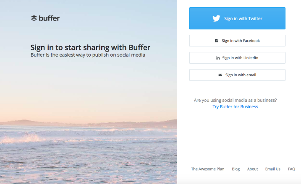Click the "Email Us" footer link
301x184 pixels.
[272, 169]
